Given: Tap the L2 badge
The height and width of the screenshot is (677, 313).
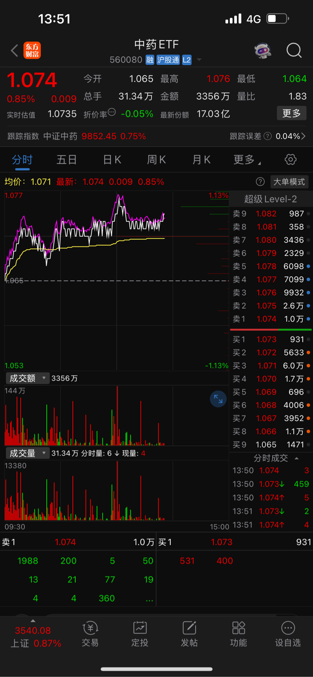Looking at the screenshot, I should point(187,60).
